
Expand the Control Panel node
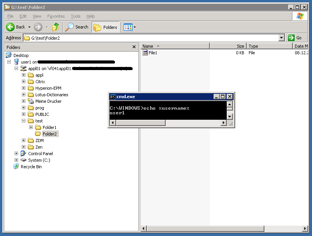click(x=16, y=154)
